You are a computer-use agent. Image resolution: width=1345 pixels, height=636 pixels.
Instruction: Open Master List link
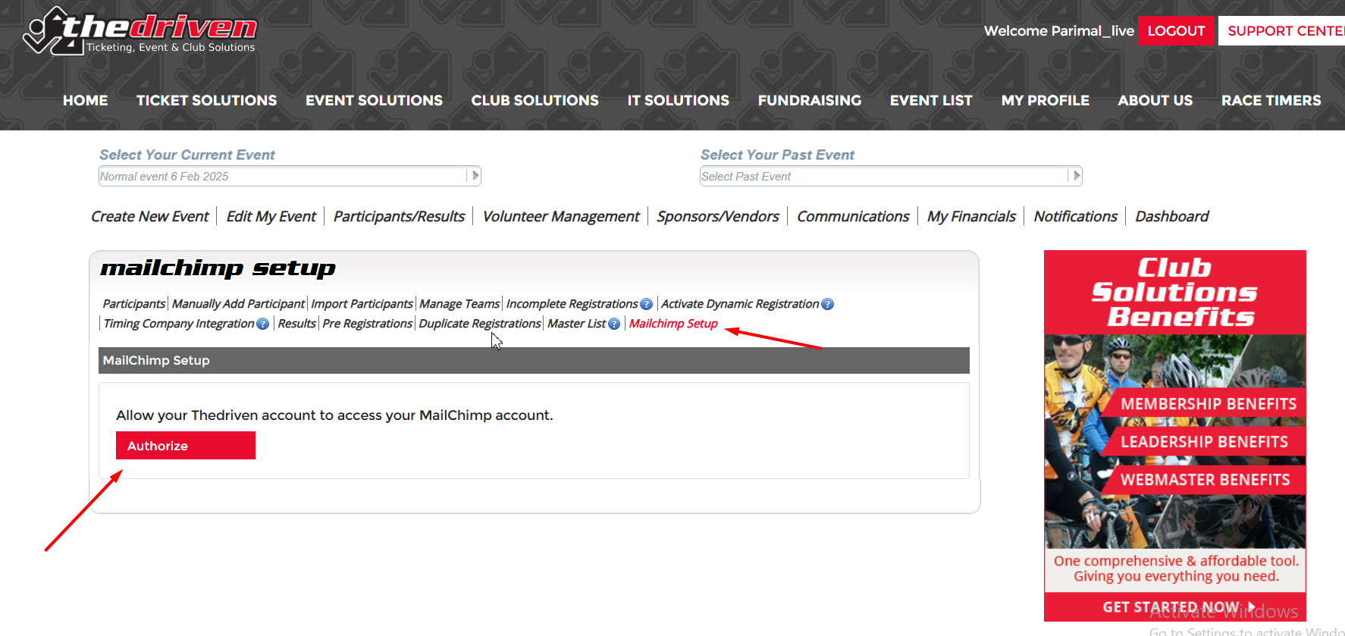pyautogui.click(x=576, y=324)
